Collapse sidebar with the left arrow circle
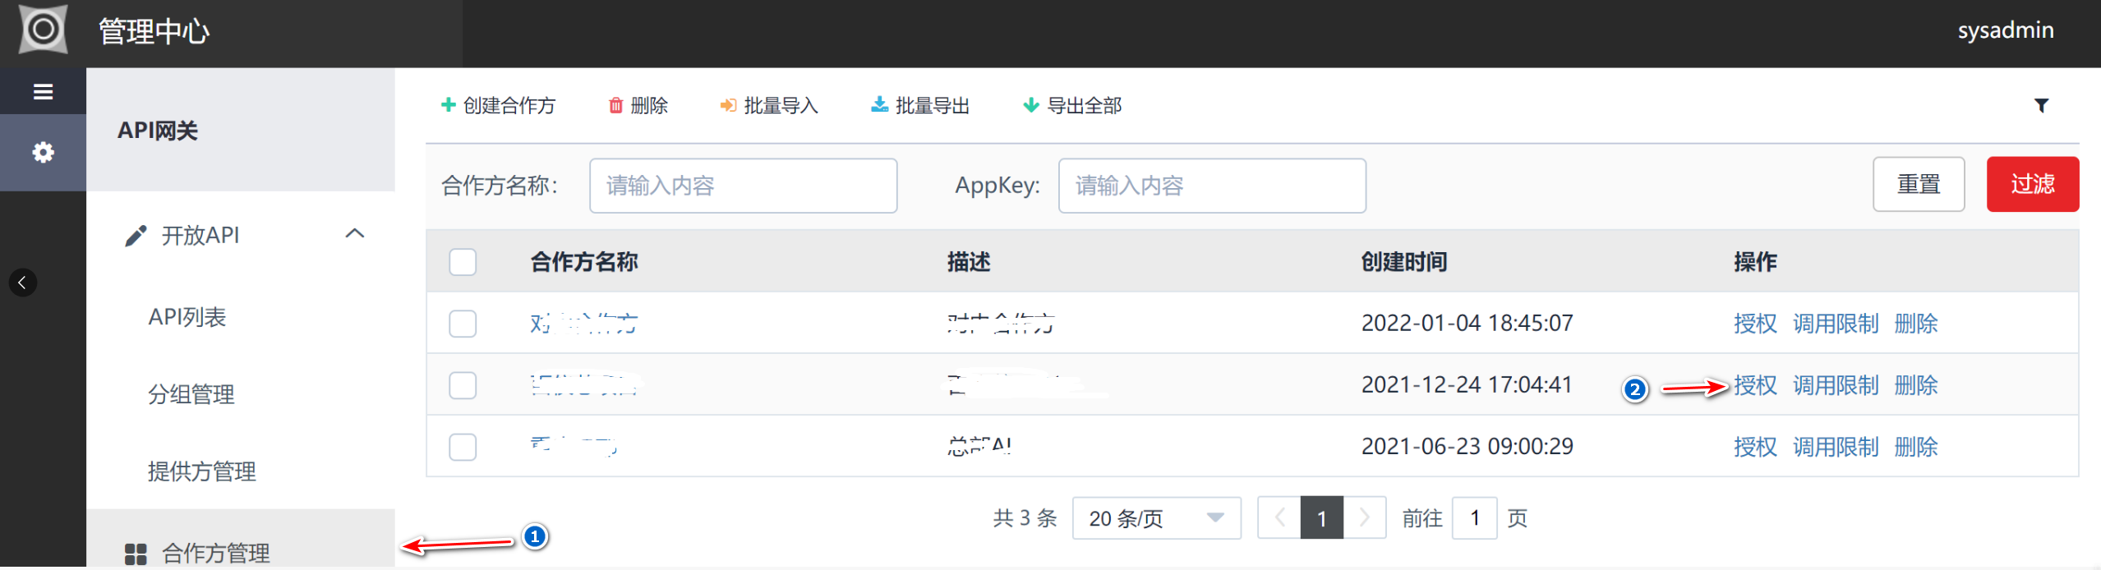This screenshot has height=570, width=2101. click(22, 283)
